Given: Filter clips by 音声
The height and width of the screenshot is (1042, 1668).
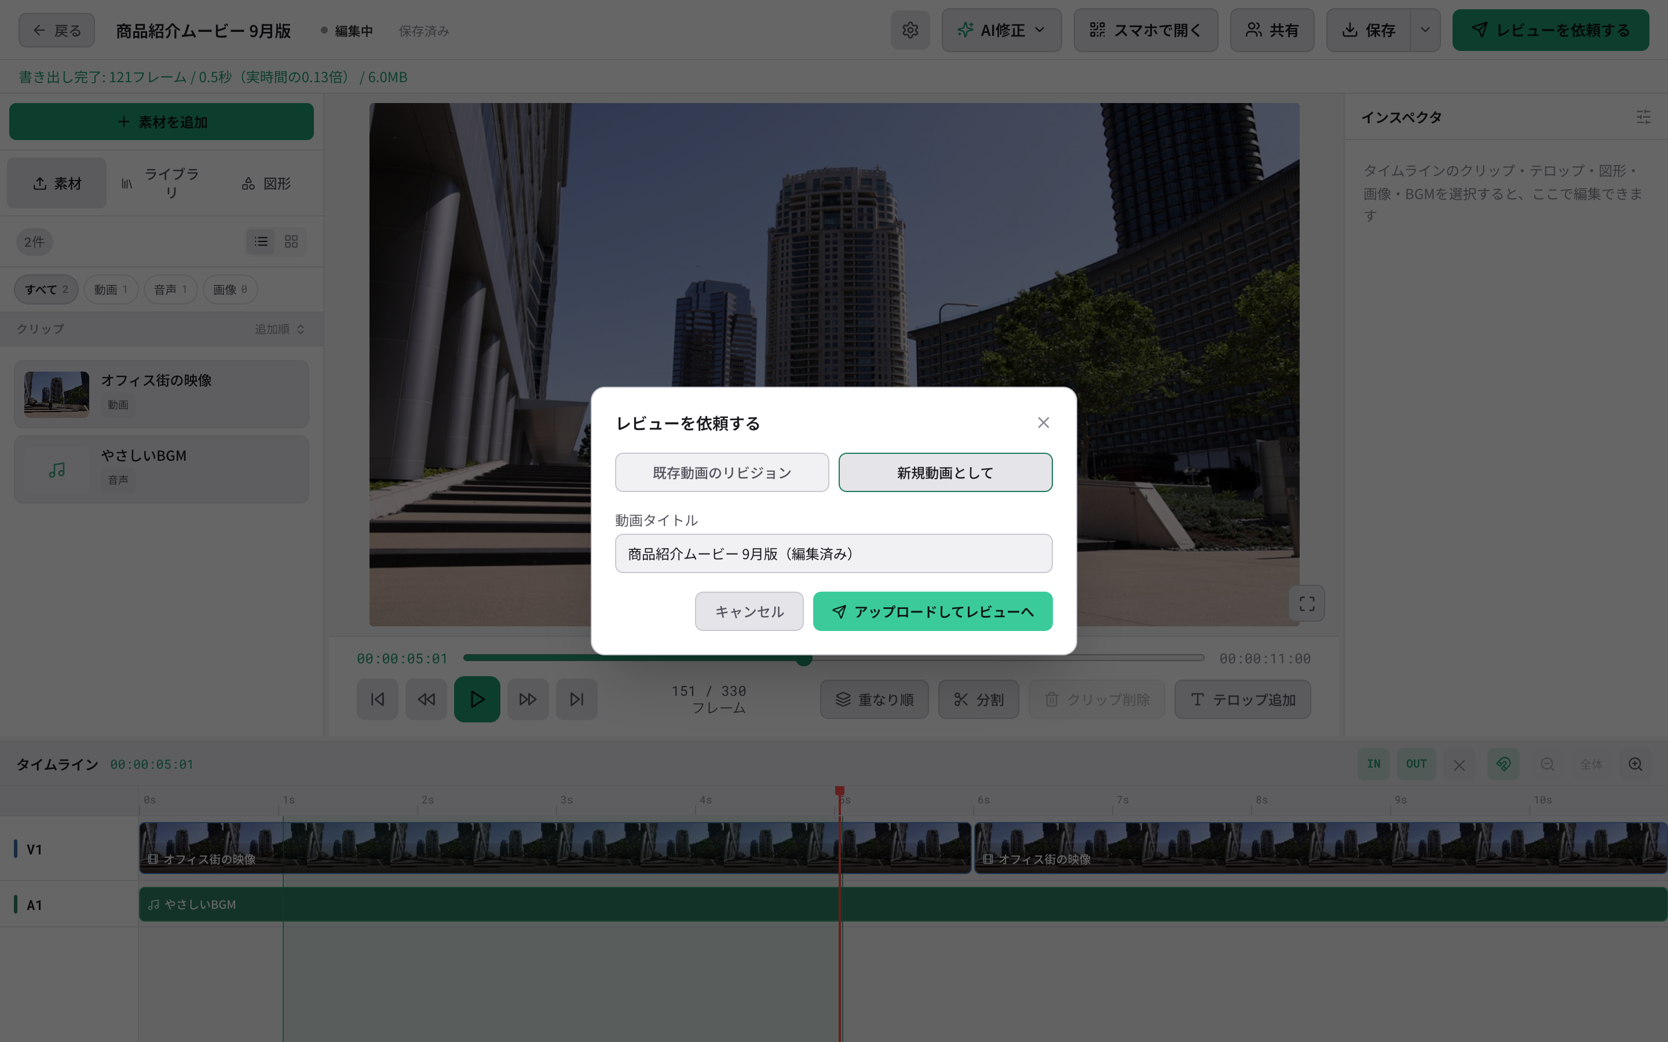Looking at the screenshot, I should 170,289.
